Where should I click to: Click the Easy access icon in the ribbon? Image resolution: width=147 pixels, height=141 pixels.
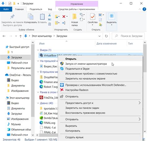point(82,19)
